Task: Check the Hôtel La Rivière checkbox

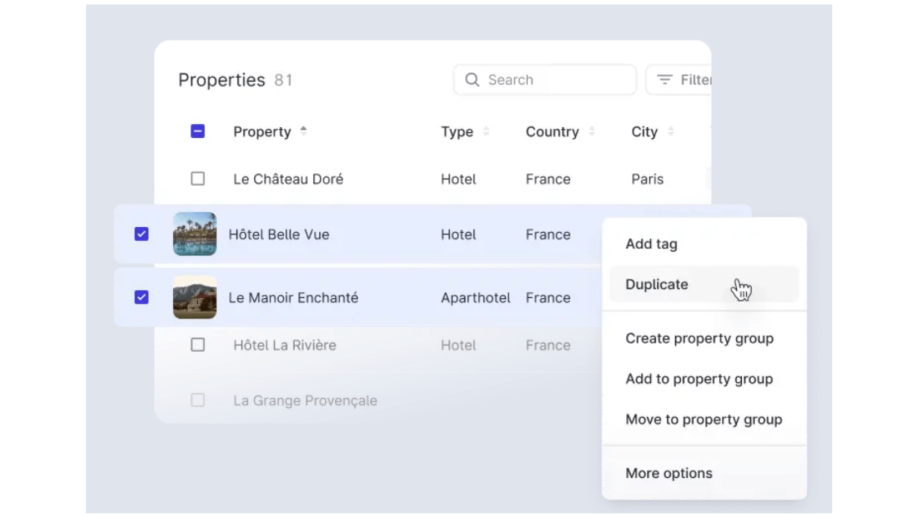Action: (x=198, y=345)
